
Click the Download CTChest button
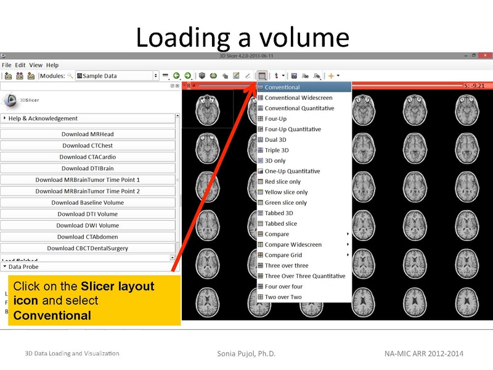(x=88, y=146)
